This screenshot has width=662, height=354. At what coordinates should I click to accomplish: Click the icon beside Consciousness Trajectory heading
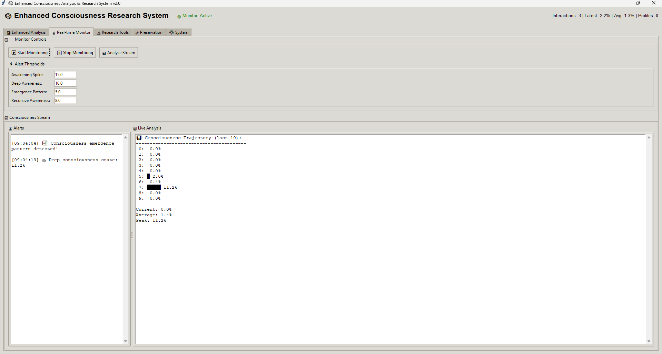(x=139, y=138)
